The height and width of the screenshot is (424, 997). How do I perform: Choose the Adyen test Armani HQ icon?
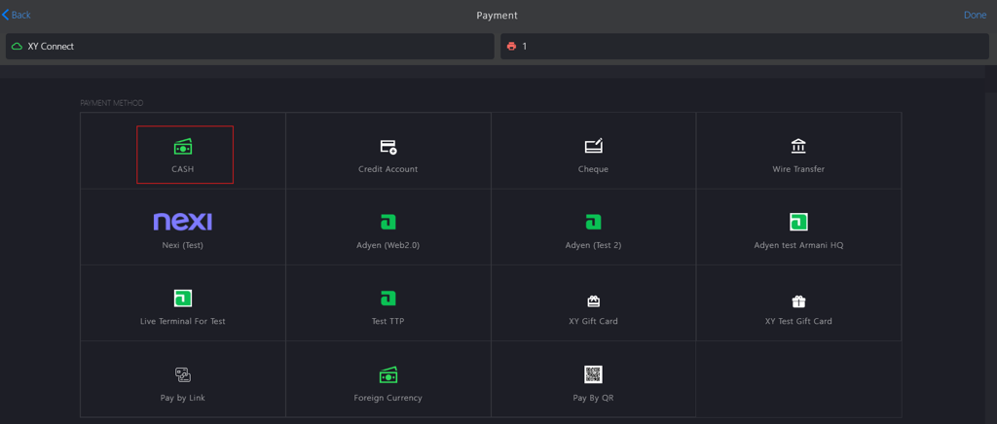[798, 222]
